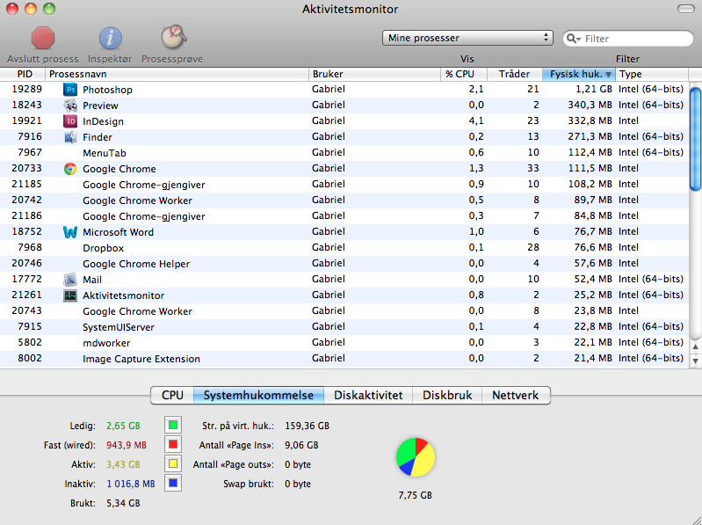Click Dropbox's 76,6 MB memory value
The width and height of the screenshot is (702, 525).
[593, 247]
